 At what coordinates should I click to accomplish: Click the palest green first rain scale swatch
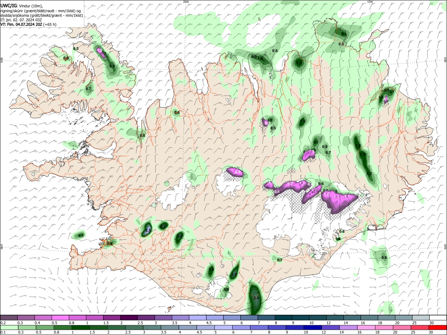[9, 327]
